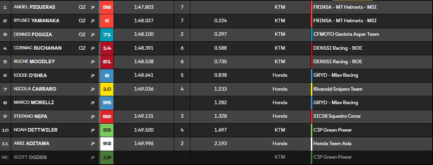Click the pit icon next to Cormac Buchanan
Screen dimensions: 433x165
(93, 48)
